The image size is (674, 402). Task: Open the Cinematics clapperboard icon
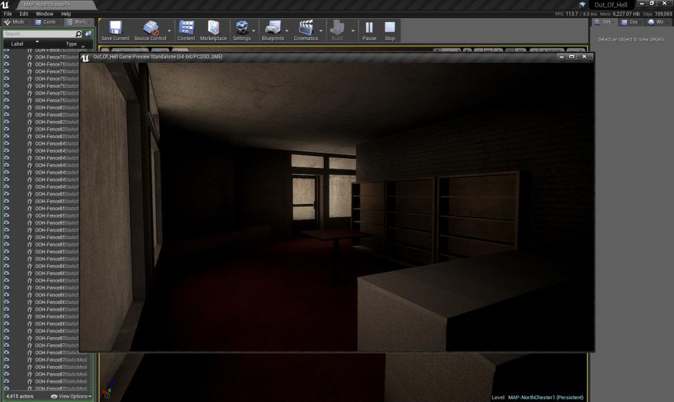305,30
